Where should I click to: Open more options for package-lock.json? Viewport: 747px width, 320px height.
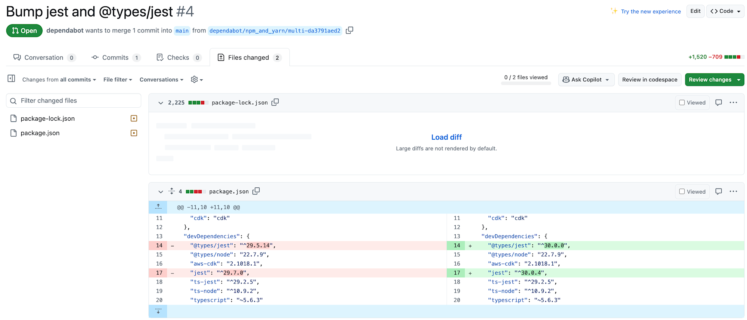(734, 102)
